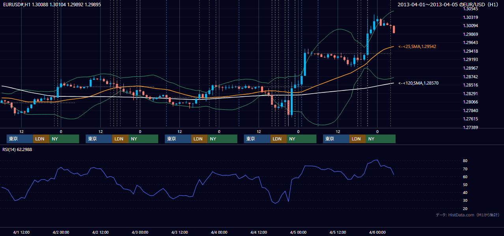
Task: Select the 4/2 00:00 date label
Action: coord(61,232)
